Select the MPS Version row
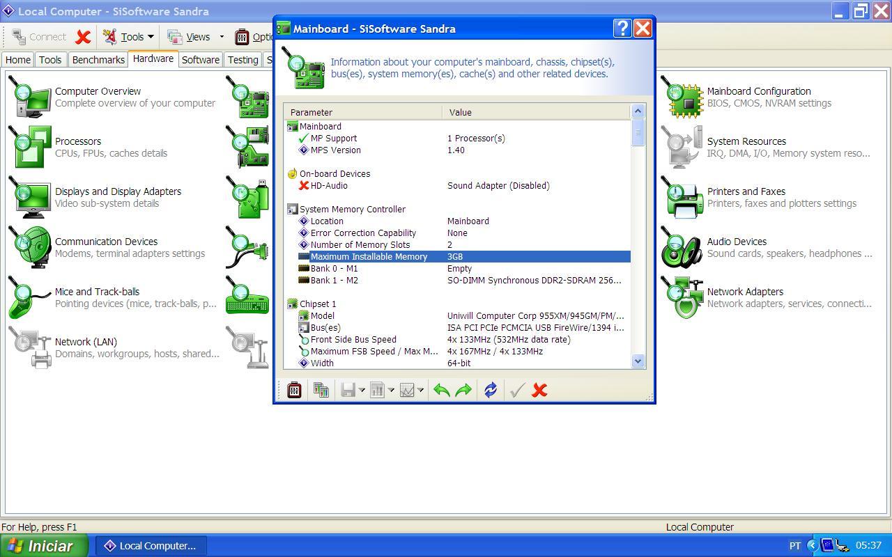Image resolution: width=892 pixels, height=557 pixels. pyautogui.click(x=457, y=150)
